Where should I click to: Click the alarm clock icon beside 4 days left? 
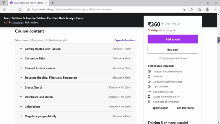(x=149, y=30)
